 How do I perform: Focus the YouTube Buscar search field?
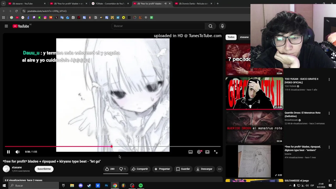coord(158,26)
